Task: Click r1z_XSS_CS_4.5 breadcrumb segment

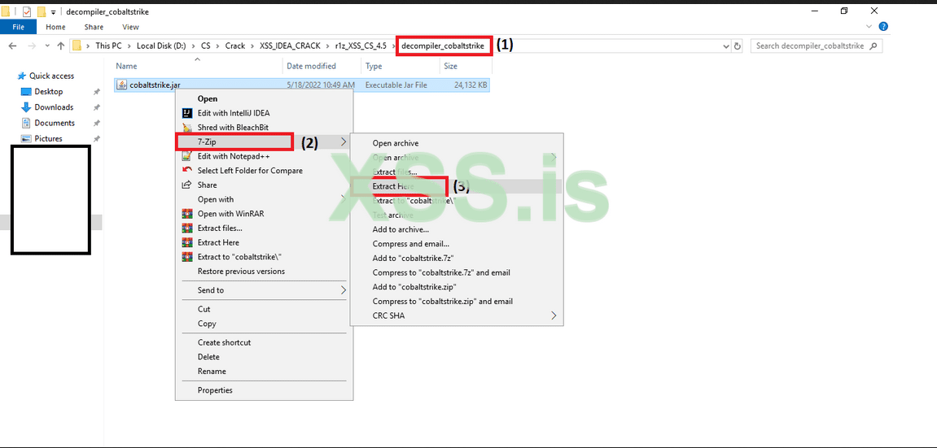Action: tap(361, 46)
